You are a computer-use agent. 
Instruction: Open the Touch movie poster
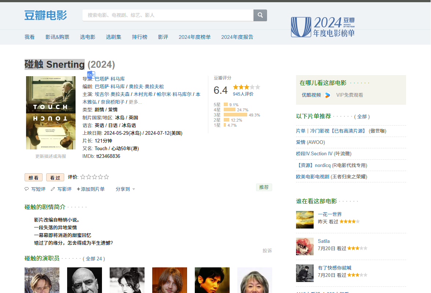(51, 113)
